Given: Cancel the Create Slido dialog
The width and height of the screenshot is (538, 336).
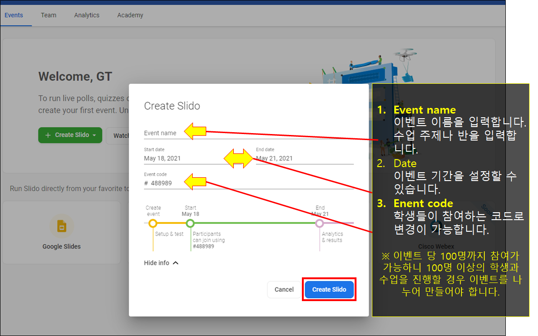Looking at the screenshot, I should point(284,289).
